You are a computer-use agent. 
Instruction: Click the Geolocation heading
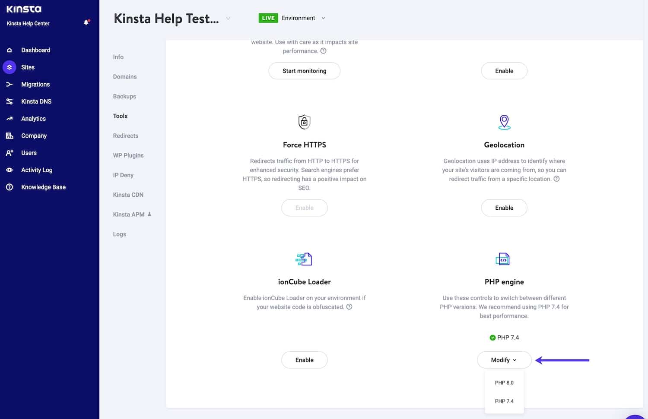(x=504, y=145)
